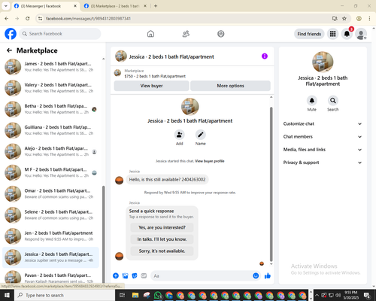The height and width of the screenshot is (301, 376).
Task: Open conversation information purple icon
Action: click(265, 56)
